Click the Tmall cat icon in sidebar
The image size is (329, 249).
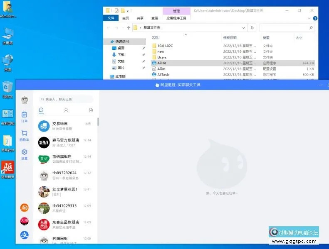coord(25,221)
